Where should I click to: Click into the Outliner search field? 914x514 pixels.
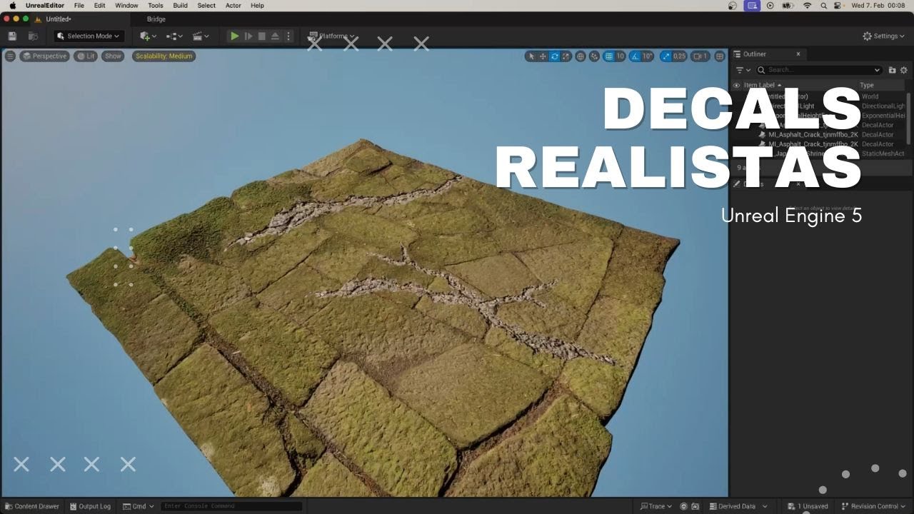click(819, 70)
